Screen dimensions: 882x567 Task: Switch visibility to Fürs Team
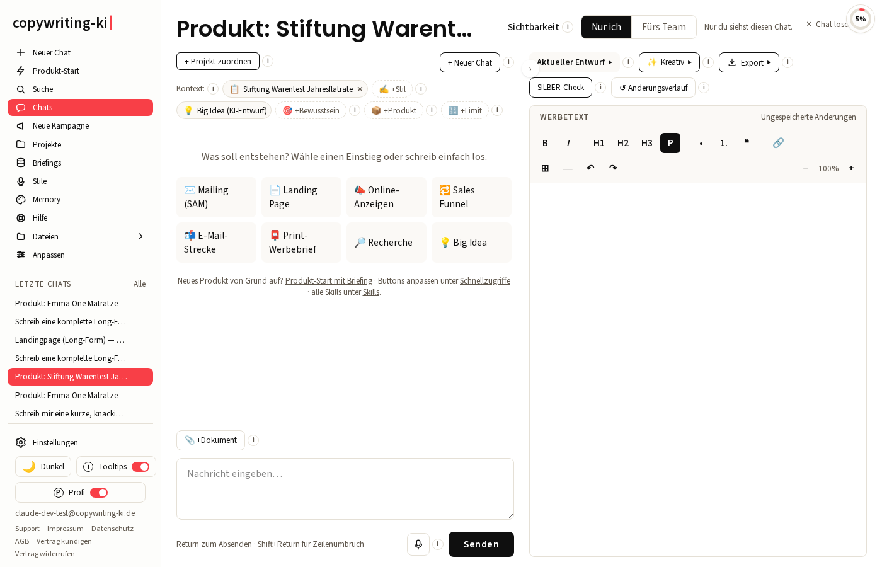pos(664,27)
